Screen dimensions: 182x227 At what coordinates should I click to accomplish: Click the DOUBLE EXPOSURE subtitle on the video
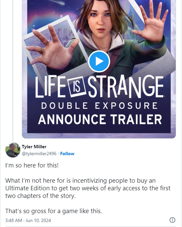click(x=99, y=106)
